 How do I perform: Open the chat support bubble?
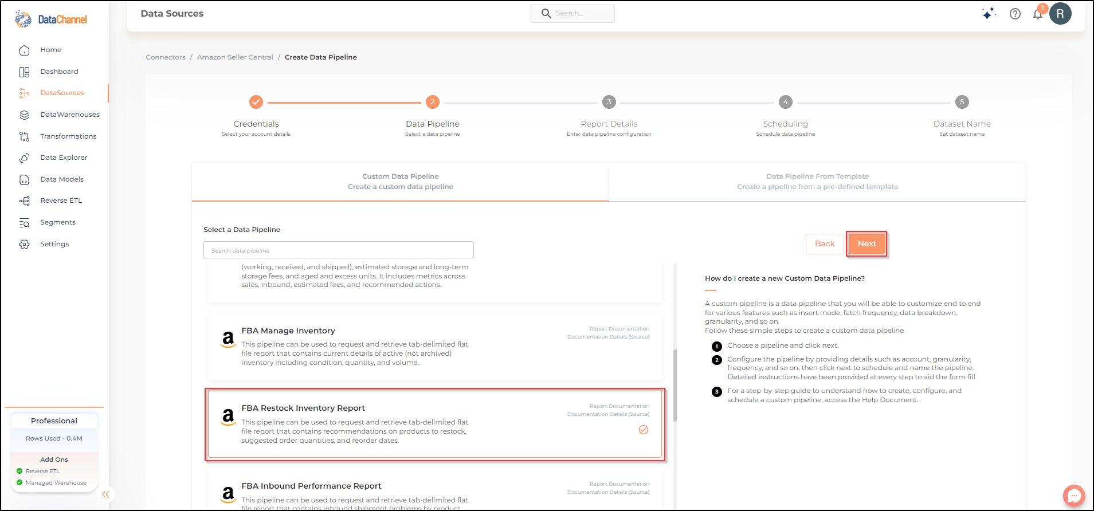pos(1074,496)
